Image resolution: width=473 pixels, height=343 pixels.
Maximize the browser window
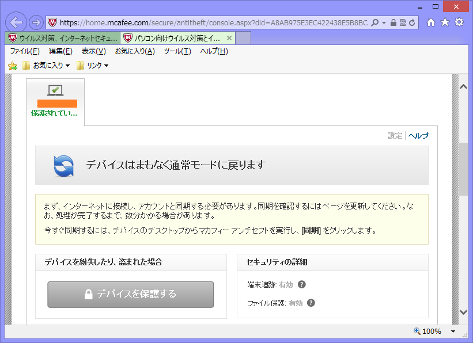tap(436, 6)
